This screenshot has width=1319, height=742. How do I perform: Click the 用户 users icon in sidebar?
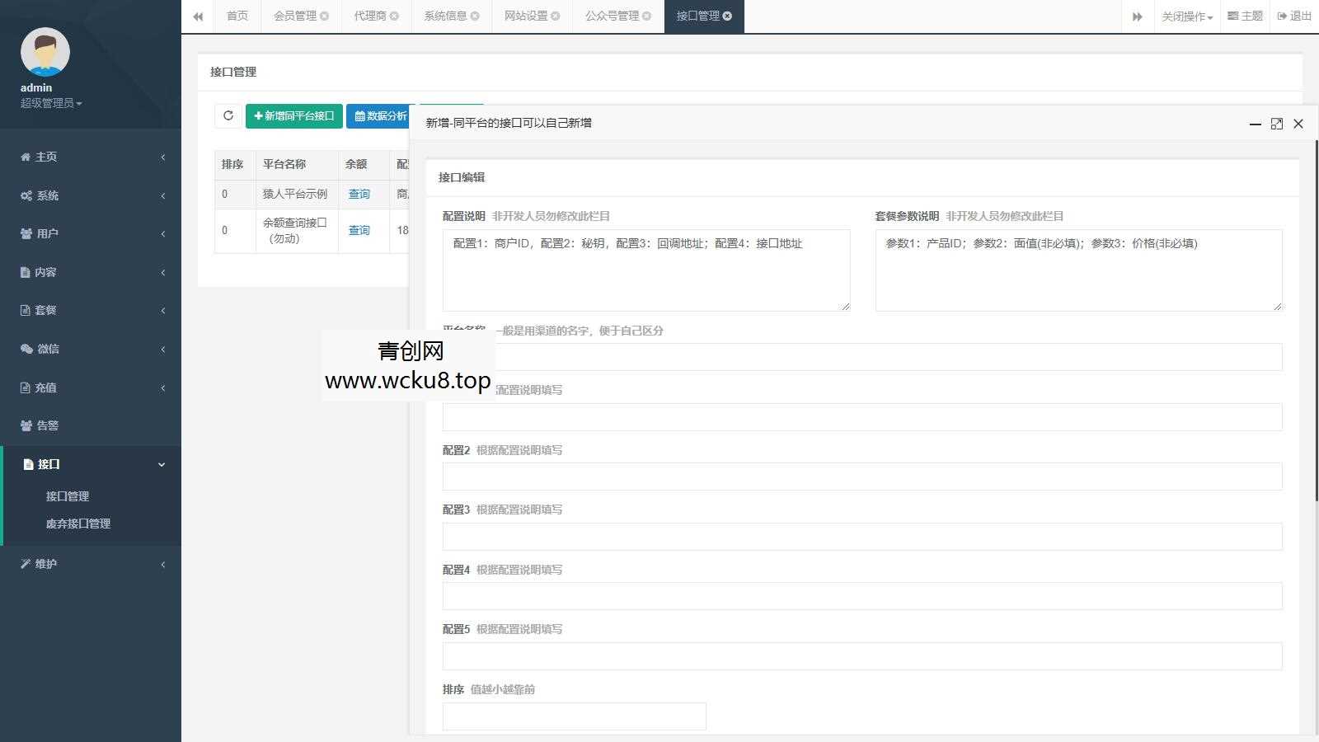[25, 233]
